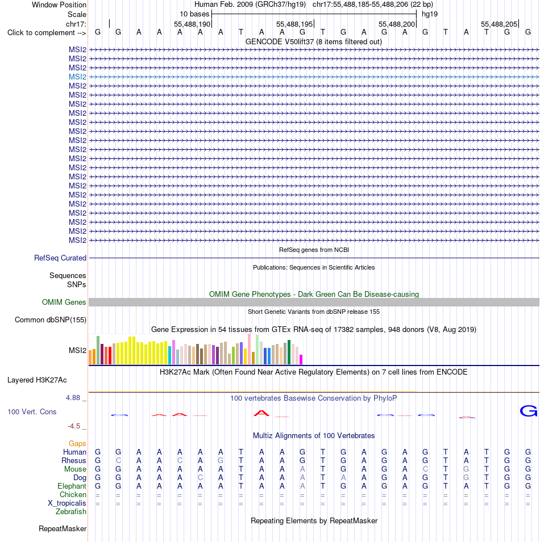The height and width of the screenshot is (542, 540).
Task: Click the -4.5 lower conservation scale value
Action: click(x=74, y=426)
